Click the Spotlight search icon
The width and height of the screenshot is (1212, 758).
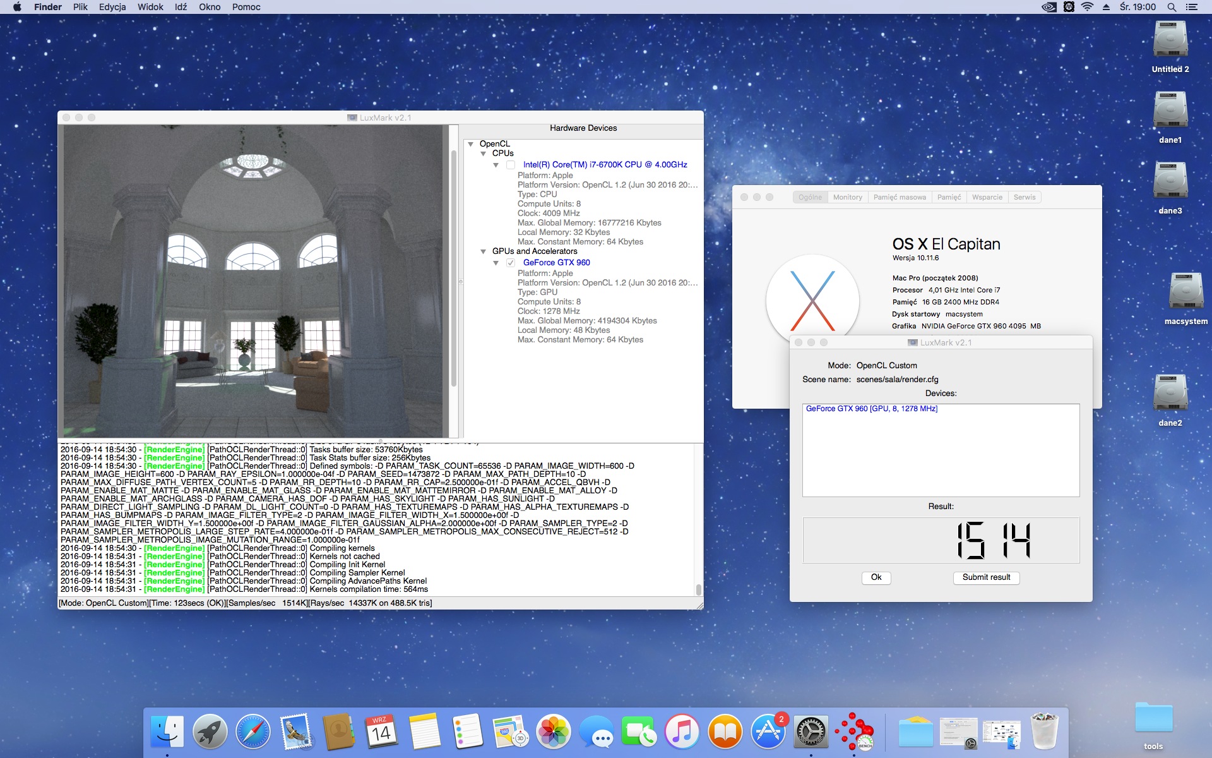(x=1172, y=7)
